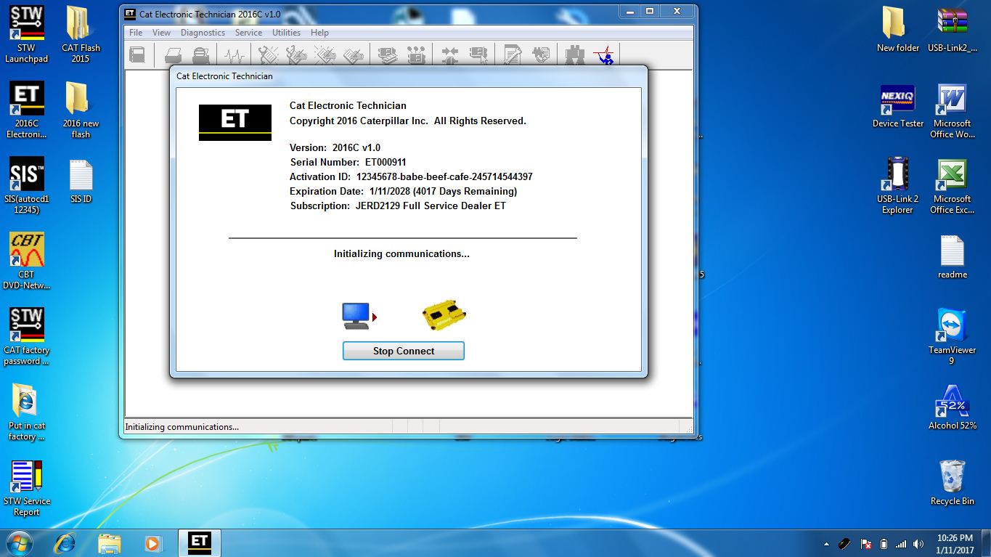Screen dimensions: 991x557
Task: Open the Help menu
Action: 319,33
